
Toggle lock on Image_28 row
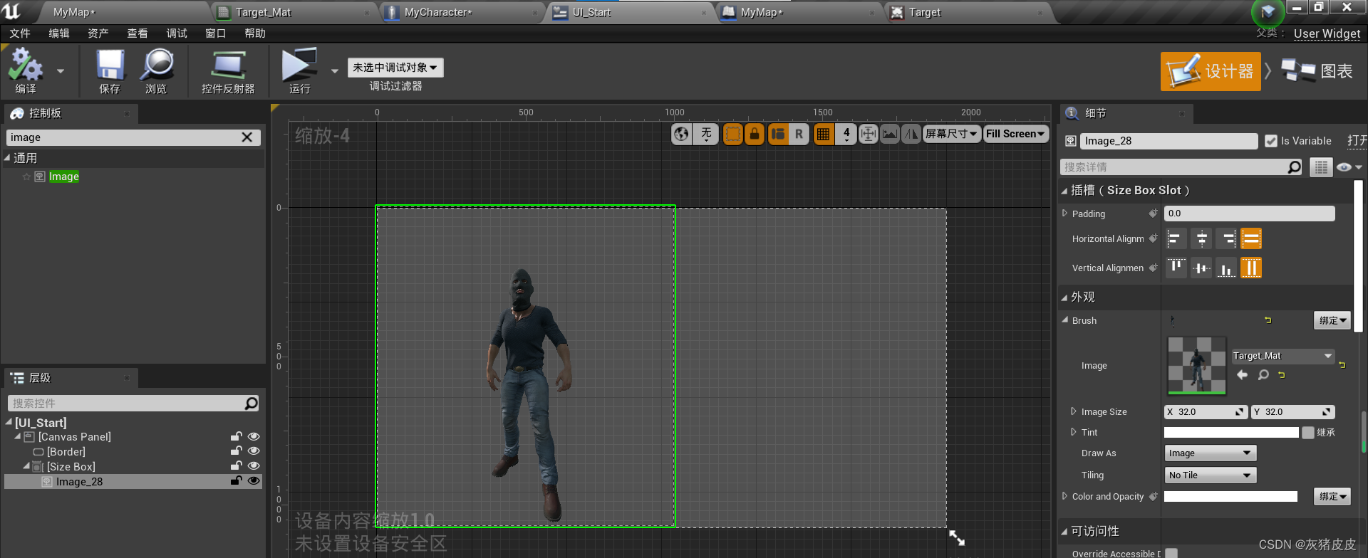point(236,480)
